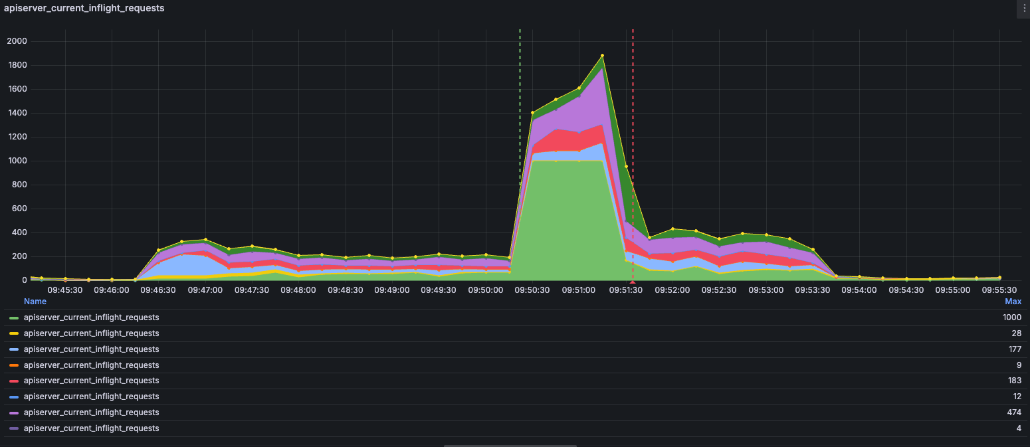Click the horizontal scrollbar thumb at bottom
This screenshot has height=447, width=1030.
click(510, 445)
